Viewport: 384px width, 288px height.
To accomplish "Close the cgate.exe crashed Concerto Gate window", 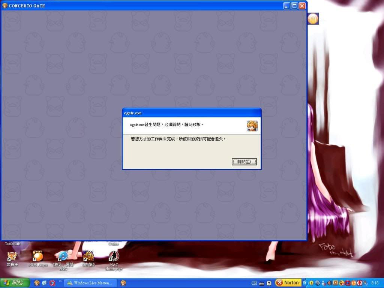I will click(x=302, y=6).
